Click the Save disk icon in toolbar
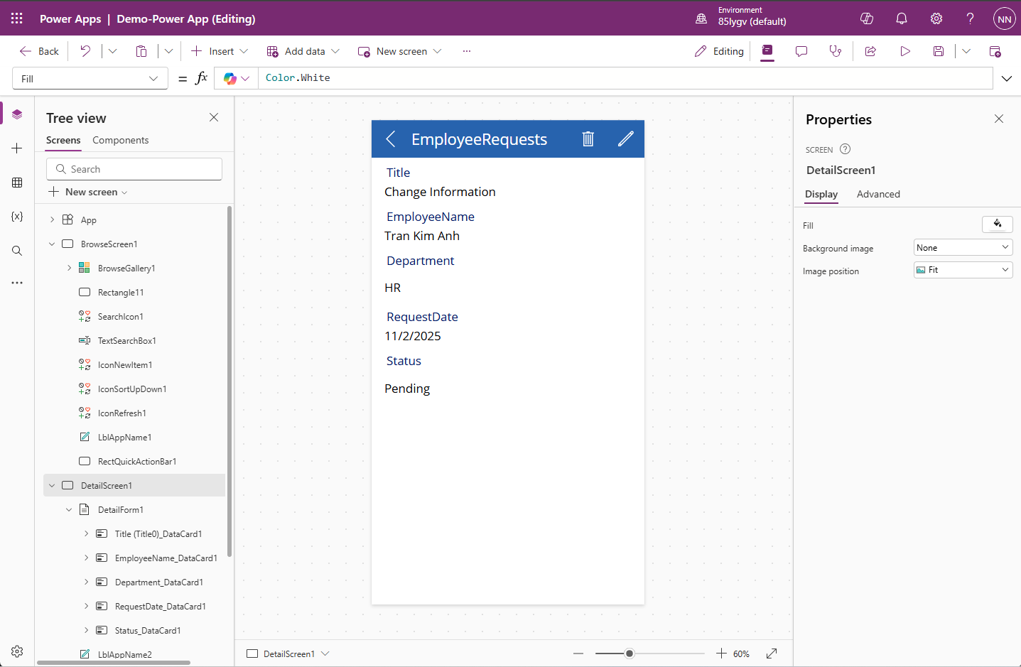Image resolution: width=1021 pixels, height=667 pixels. click(939, 51)
